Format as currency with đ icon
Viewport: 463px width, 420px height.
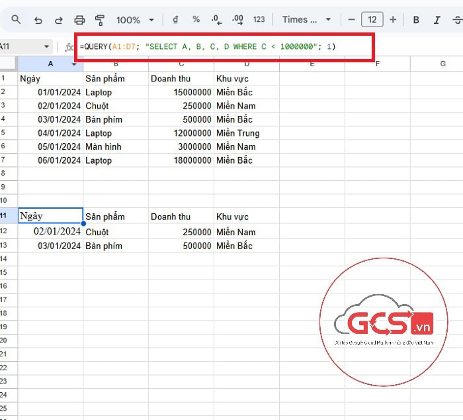click(175, 20)
